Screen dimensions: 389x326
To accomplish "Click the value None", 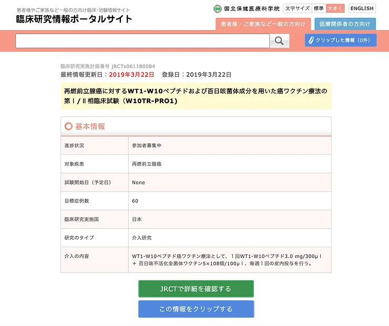I will (138, 182).
